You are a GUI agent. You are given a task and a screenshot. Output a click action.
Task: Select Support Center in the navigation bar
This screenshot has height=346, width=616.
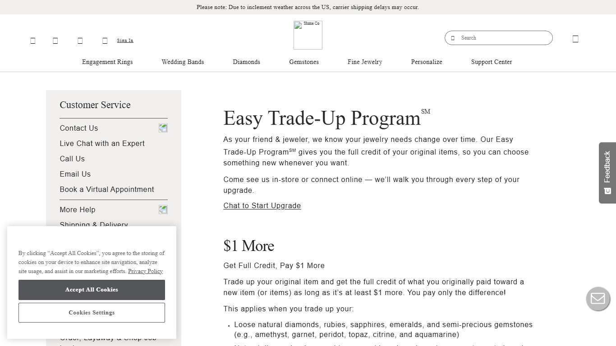pyautogui.click(x=491, y=62)
